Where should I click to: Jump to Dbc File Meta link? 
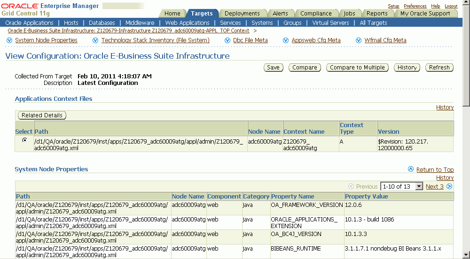pyautogui.click(x=251, y=40)
